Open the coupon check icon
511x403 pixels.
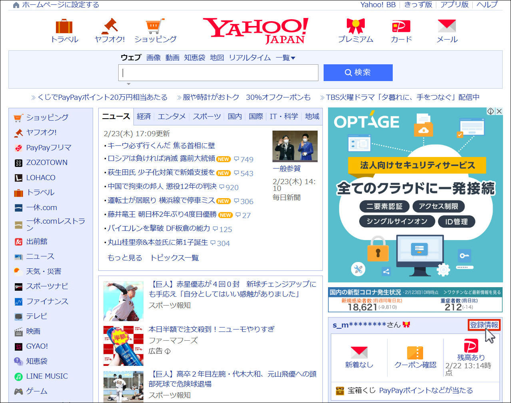[415, 353]
